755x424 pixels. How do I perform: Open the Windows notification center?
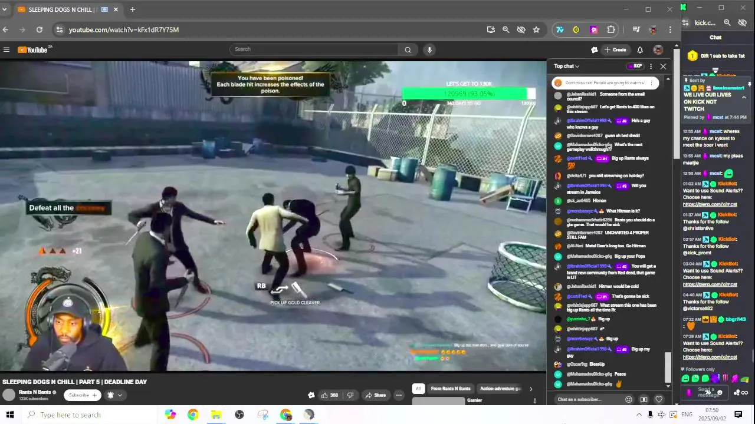(738, 415)
